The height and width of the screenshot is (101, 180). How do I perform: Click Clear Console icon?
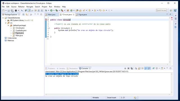pos(136,68)
